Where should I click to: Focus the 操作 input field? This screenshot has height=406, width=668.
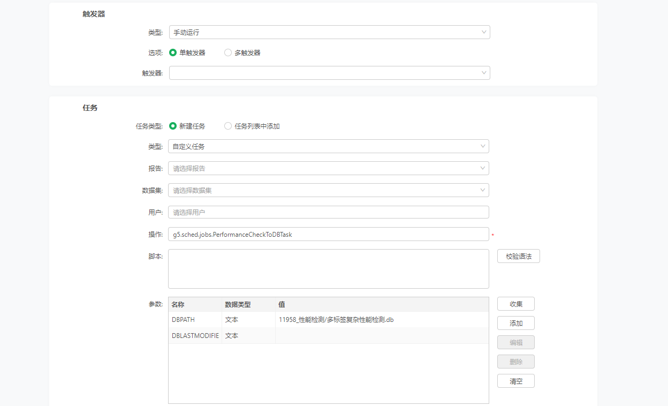click(329, 234)
